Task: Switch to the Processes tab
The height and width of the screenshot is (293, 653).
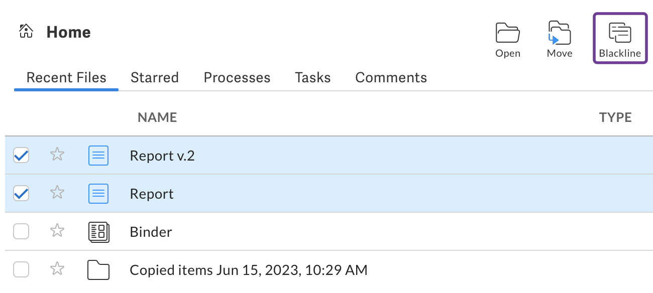Action: click(x=237, y=78)
